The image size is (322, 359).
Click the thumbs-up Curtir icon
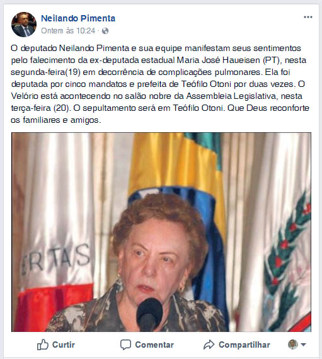tap(43, 345)
